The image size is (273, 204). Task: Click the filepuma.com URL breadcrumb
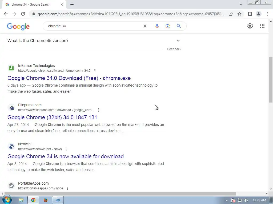(x=56, y=110)
